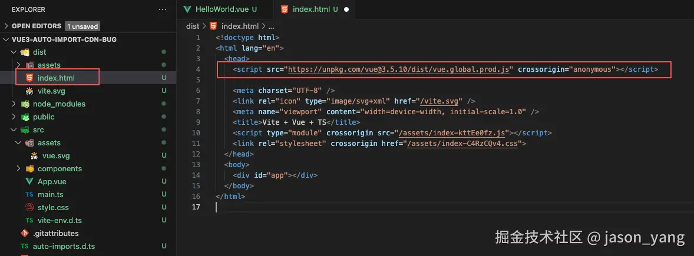Open index.html in the file tree
This screenshot has width=694, height=256.
click(x=56, y=78)
